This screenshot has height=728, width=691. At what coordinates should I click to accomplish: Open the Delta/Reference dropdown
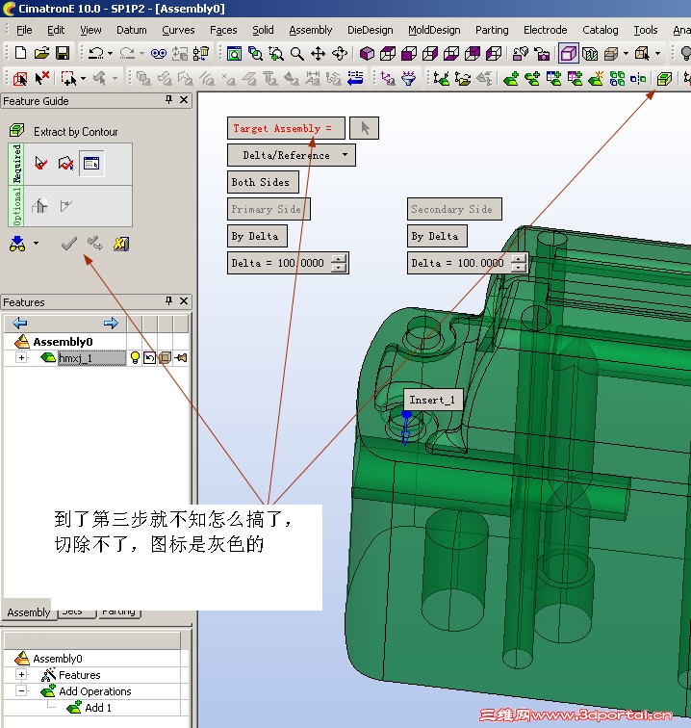tap(292, 155)
